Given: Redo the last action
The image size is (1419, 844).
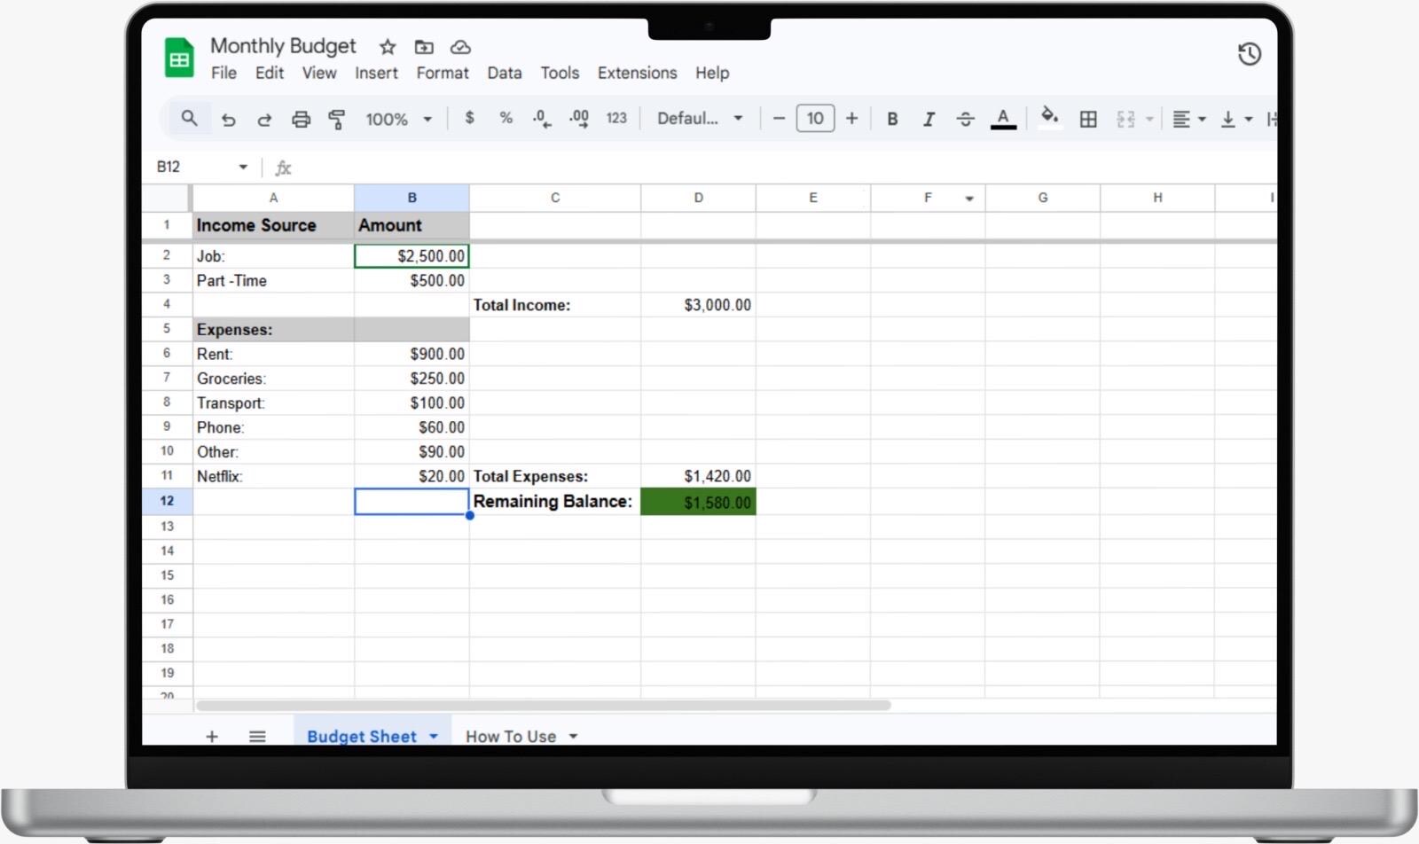Looking at the screenshot, I should pyautogui.click(x=264, y=119).
